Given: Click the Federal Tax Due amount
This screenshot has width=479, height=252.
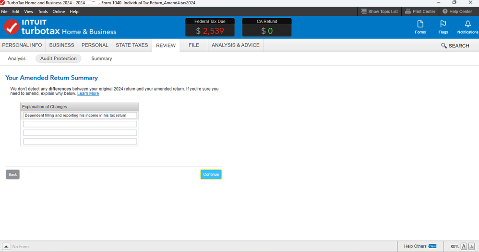Looking at the screenshot, I should click(x=210, y=31).
